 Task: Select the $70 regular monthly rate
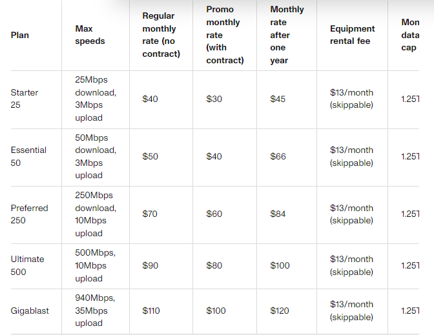point(150,214)
